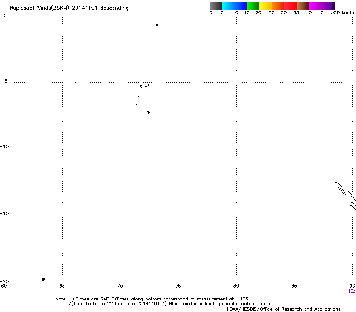Click the cyan-blue 5-15 knots legend segment

coord(234,6)
